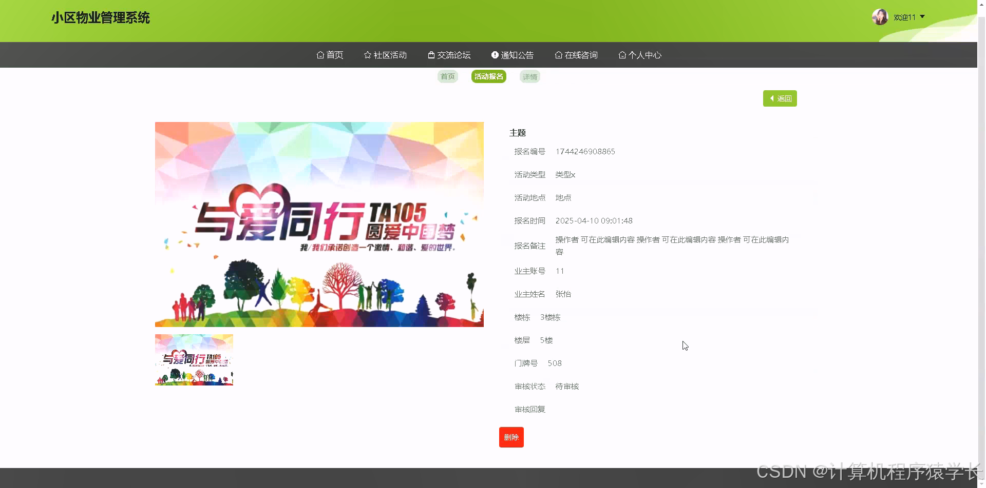Click the 审核回复 label
Screen dimensions: 986x488
coord(530,410)
